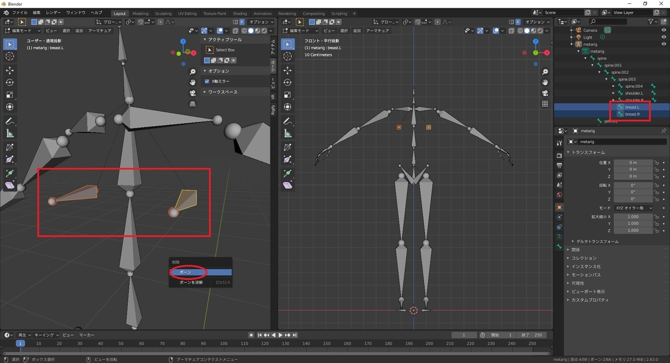
Task: Select the Transform tool in left viewport
Action: tap(10, 107)
